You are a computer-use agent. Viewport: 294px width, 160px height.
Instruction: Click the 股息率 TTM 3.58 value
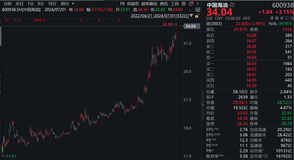[244, 156]
